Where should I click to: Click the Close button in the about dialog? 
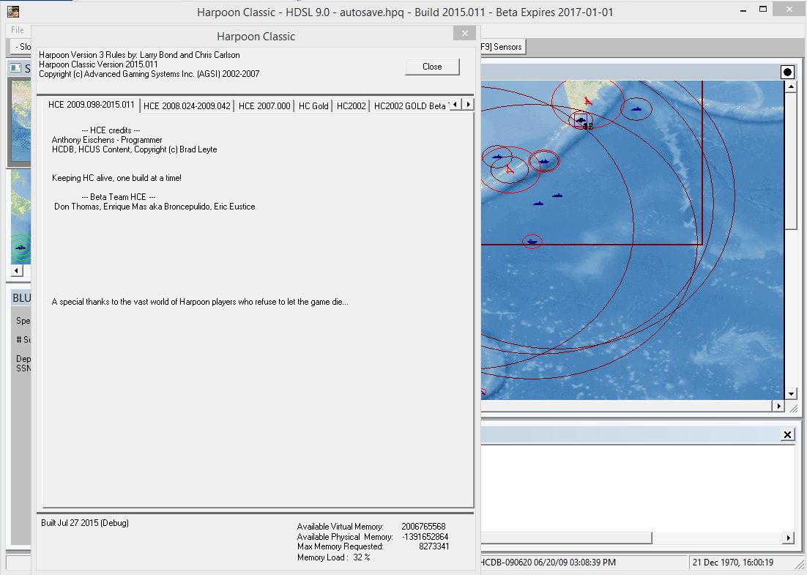[x=432, y=67]
